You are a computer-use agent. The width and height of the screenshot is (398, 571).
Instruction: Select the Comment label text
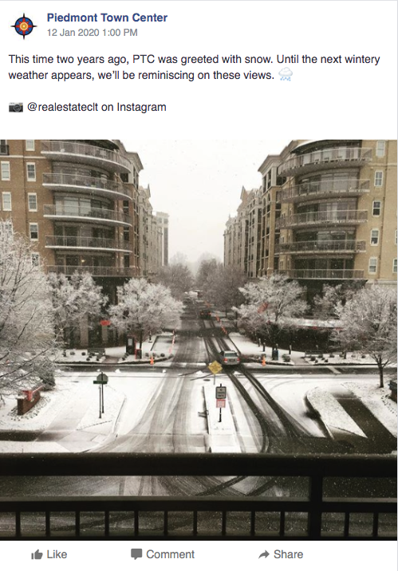[x=171, y=554]
